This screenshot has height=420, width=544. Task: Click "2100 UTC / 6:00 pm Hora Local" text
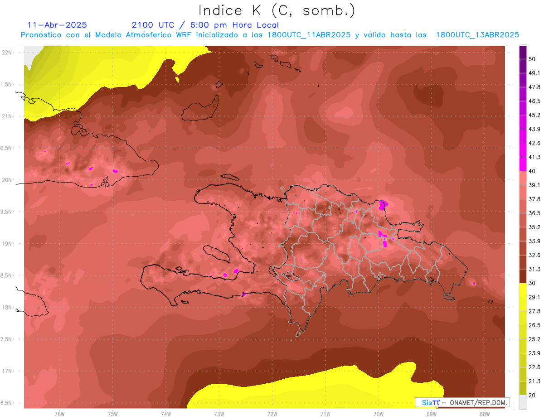205,25
